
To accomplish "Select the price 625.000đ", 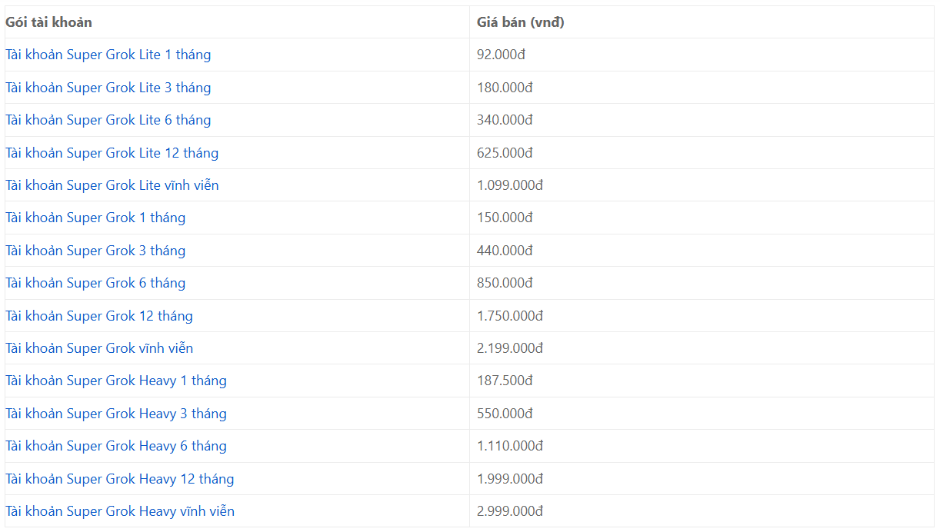I will click(505, 153).
